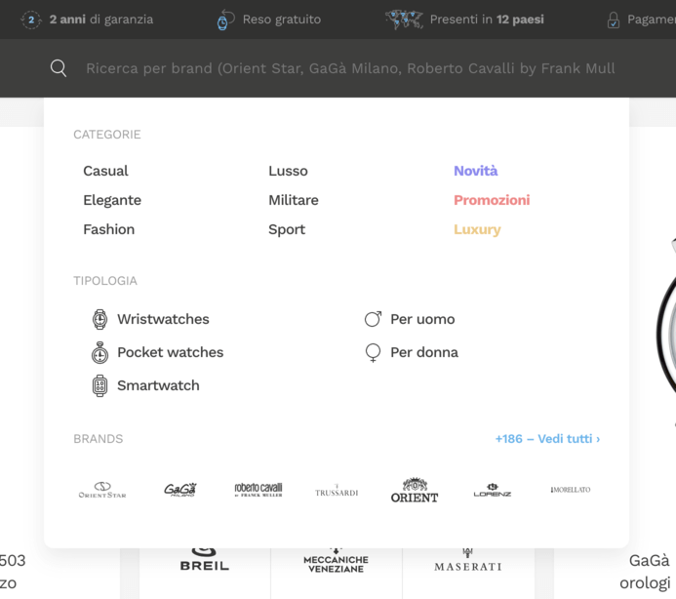
Task: Go to the Lusso category
Action: point(288,171)
